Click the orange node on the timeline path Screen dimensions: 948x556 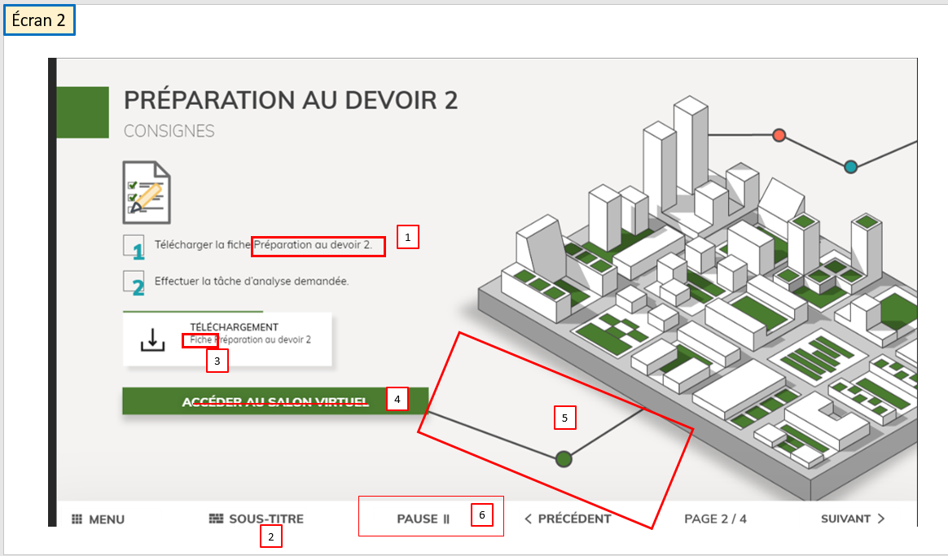point(779,135)
